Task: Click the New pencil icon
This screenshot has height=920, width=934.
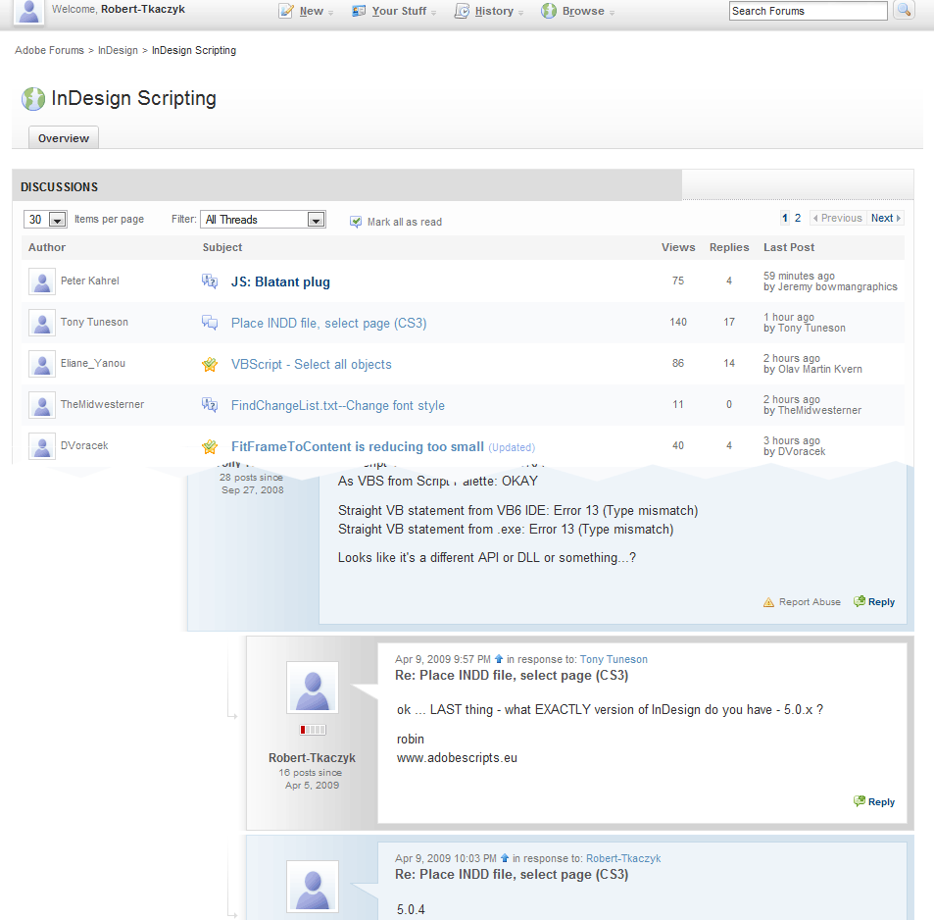Action: pyautogui.click(x=286, y=11)
